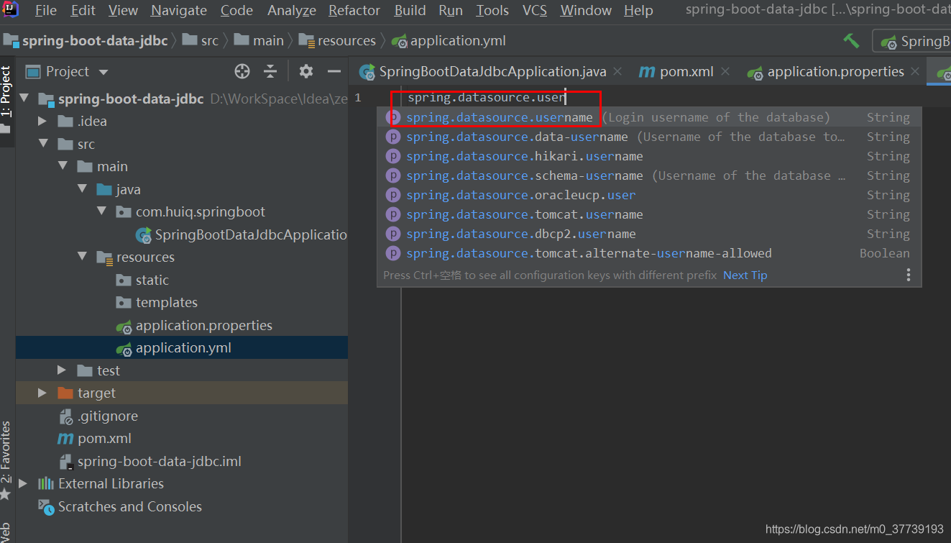Click resources breadcrumb in navigation bar
Viewport: 951px width, 543px height.
338,41
